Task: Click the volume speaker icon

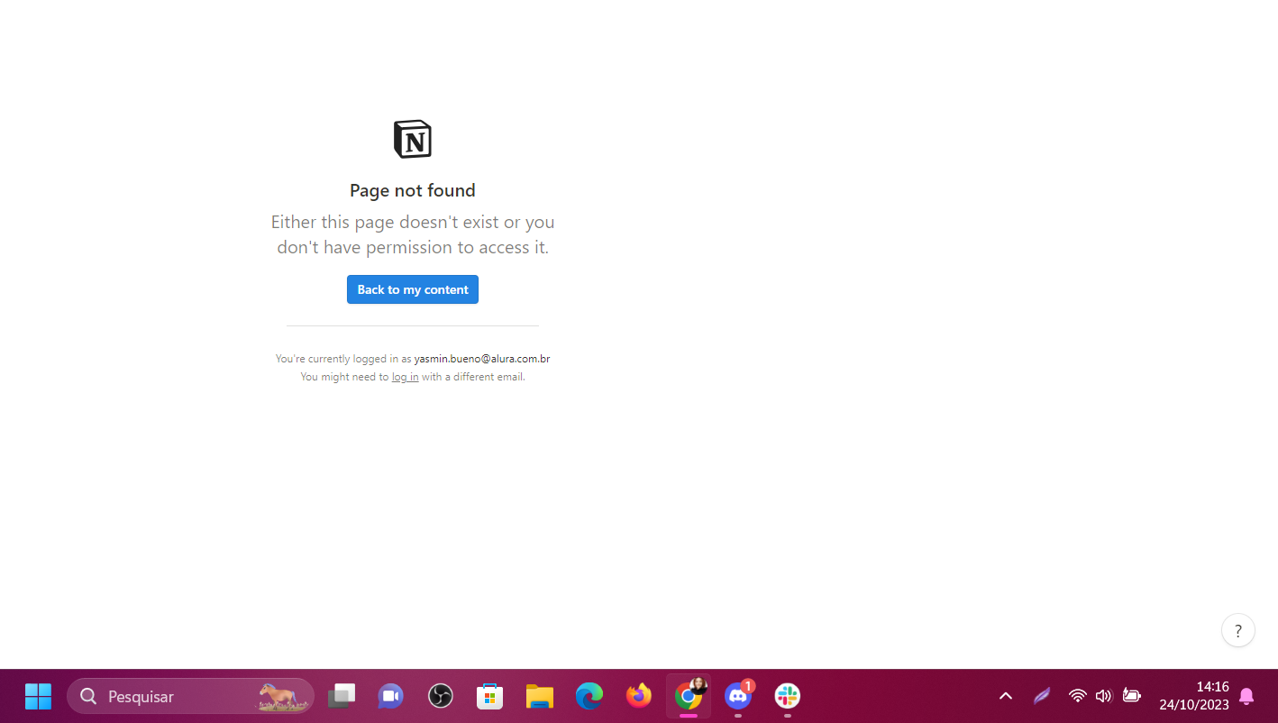Action: point(1103,696)
